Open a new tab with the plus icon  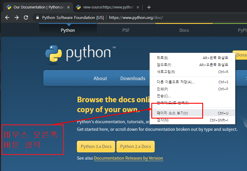tap(149, 7)
